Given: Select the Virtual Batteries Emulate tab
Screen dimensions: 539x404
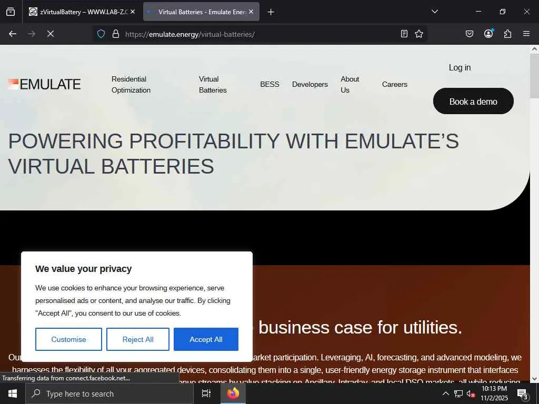Looking at the screenshot, I should click(201, 12).
